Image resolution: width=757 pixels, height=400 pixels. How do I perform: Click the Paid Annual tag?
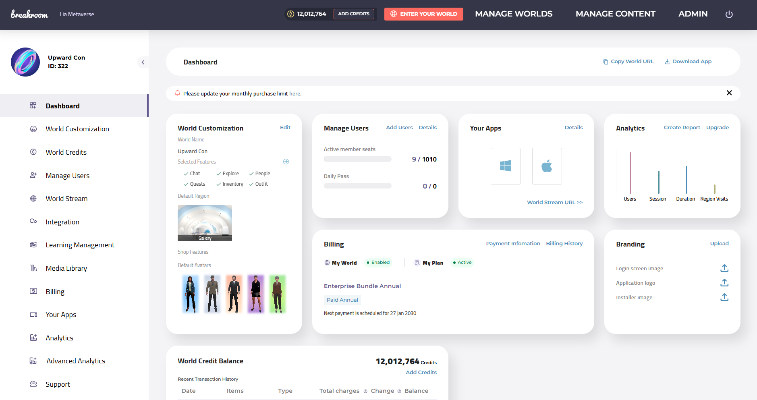click(342, 300)
